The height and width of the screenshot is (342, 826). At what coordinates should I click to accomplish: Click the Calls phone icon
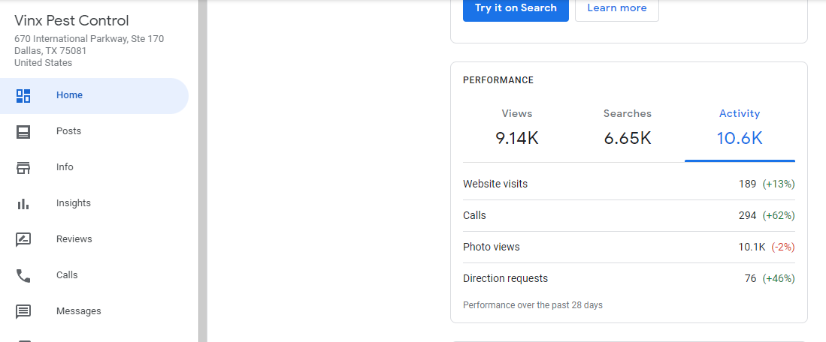[23, 275]
